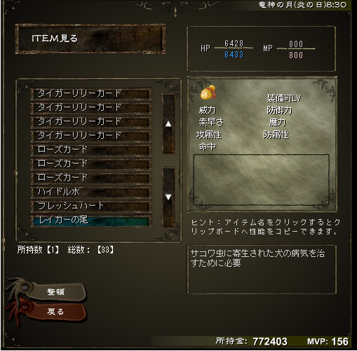Select the ハイドル水 item

click(x=91, y=192)
